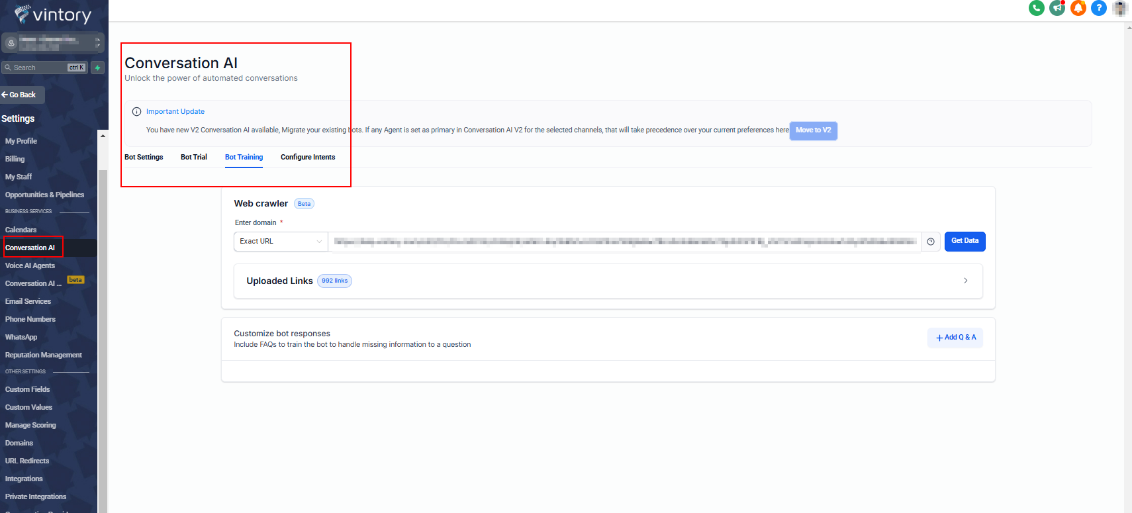Click the help icon next to domain field
The height and width of the screenshot is (513, 1132).
coord(931,242)
